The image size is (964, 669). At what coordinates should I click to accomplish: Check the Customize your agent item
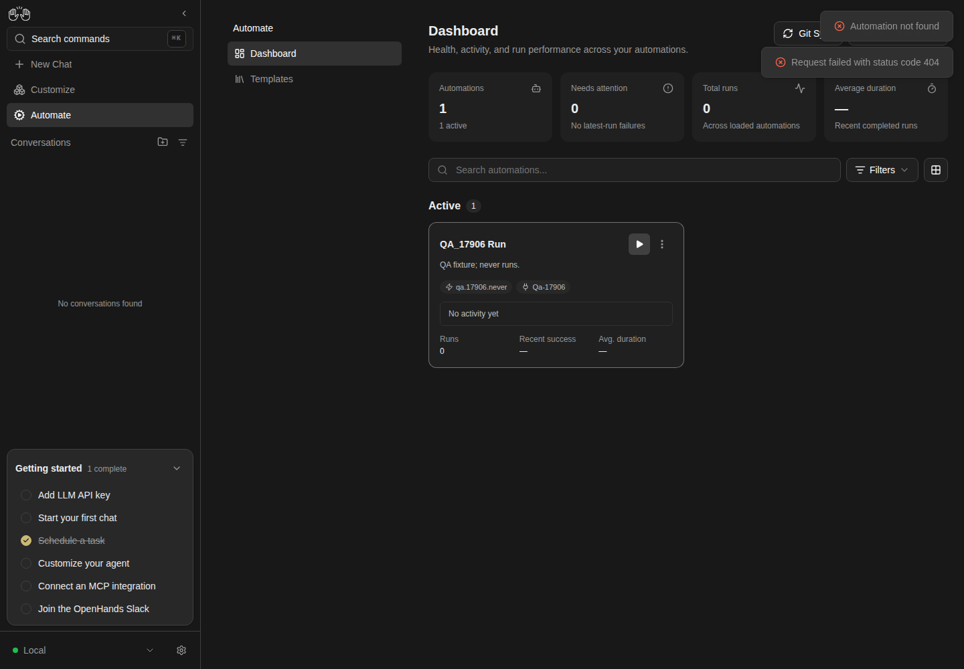tap(26, 563)
